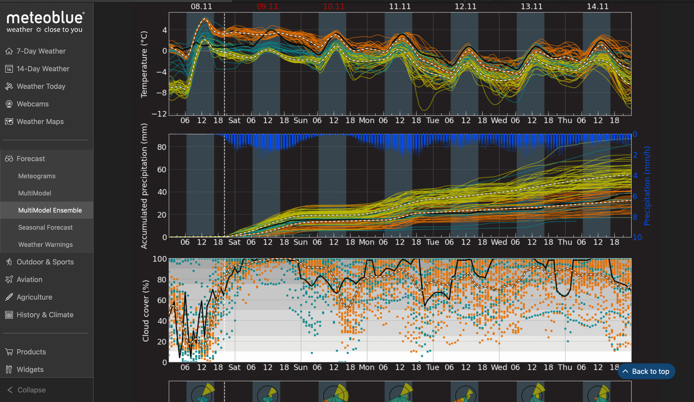Open the Meteograms submenu item
The image size is (694, 402).
pyautogui.click(x=37, y=176)
